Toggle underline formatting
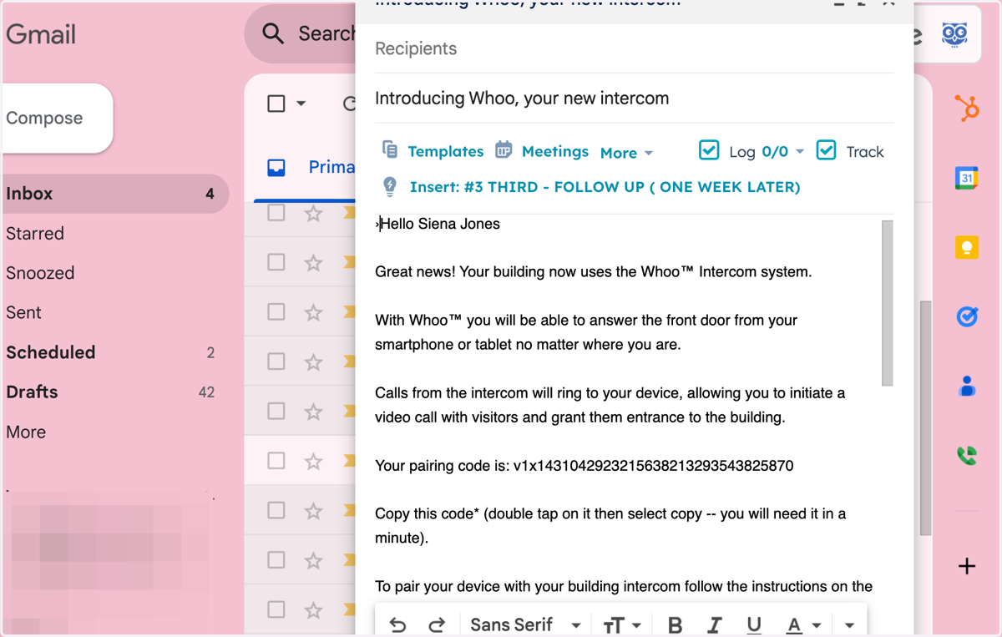The height and width of the screenshot is (637, 1002). tap(754, 625)
